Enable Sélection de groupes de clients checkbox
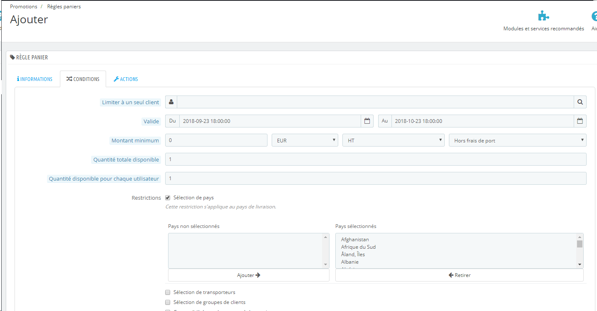Image resolution: width=597 pixels, height=311 pixels. [x=168, y=302]
